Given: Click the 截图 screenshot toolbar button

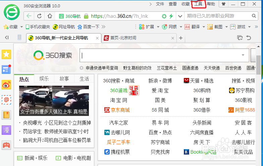Looking at the screenshot, I should click(215, 27).
